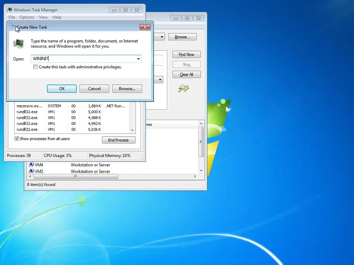This screenshot has height=265, width=354.
Task: Click the Create New Task title icon
Action: click(12, 27)
